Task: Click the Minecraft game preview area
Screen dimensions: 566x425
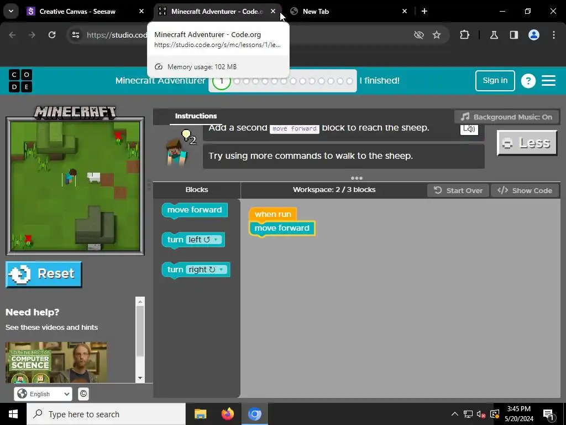Action: (75, 186)
